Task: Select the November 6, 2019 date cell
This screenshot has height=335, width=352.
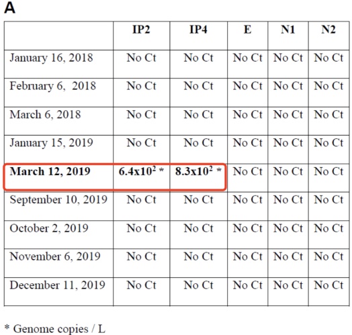Action: click(55, 256)
